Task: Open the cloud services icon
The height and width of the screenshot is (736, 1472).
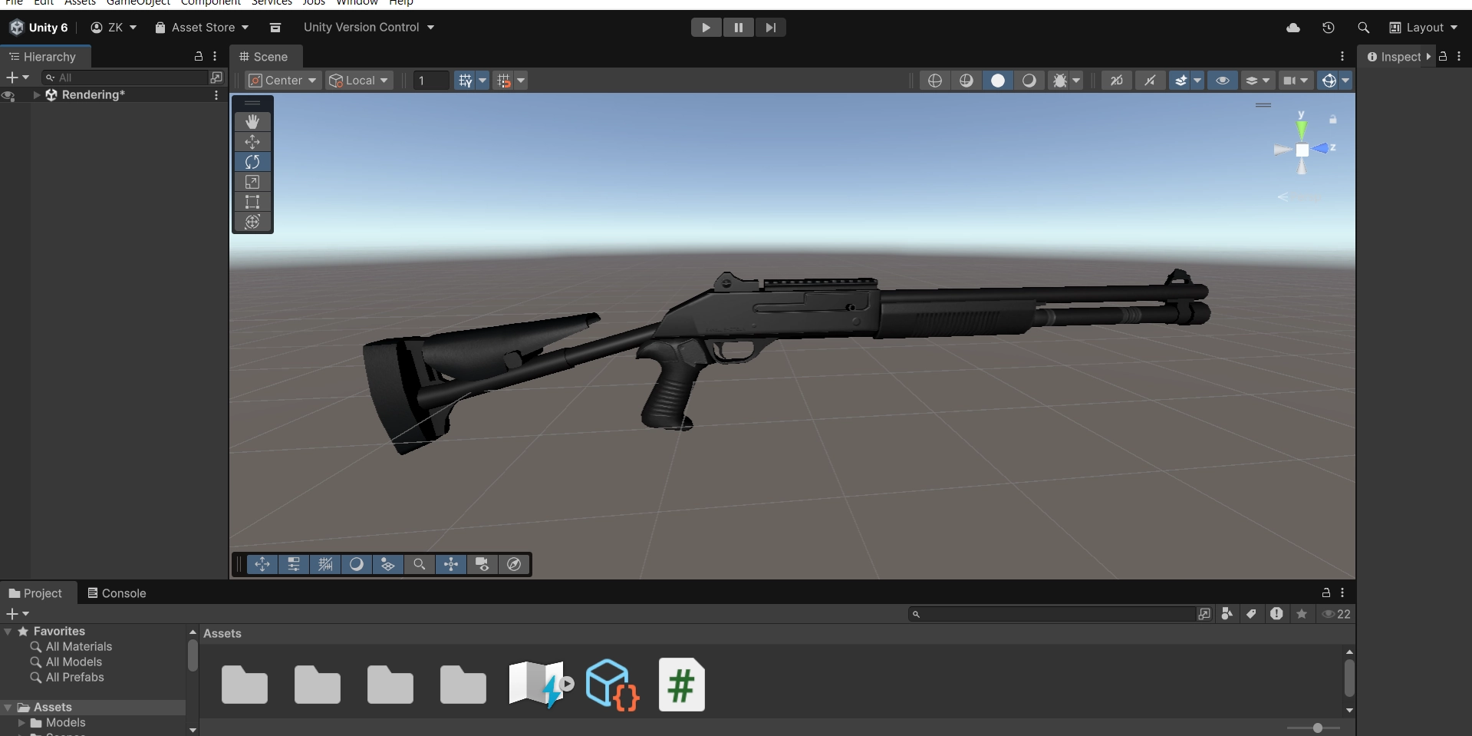Action: tap(1293, 28)
